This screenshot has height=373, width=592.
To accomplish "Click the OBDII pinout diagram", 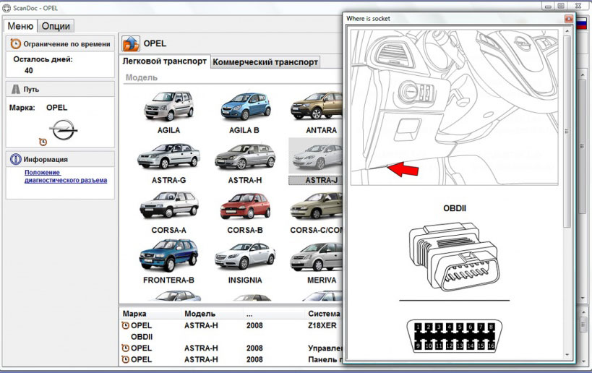I will tap(455, 336).
